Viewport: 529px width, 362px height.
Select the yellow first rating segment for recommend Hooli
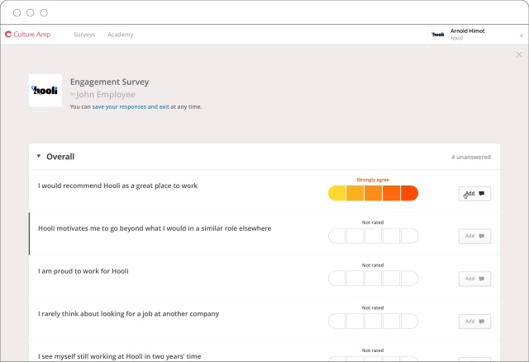point(336,193)
